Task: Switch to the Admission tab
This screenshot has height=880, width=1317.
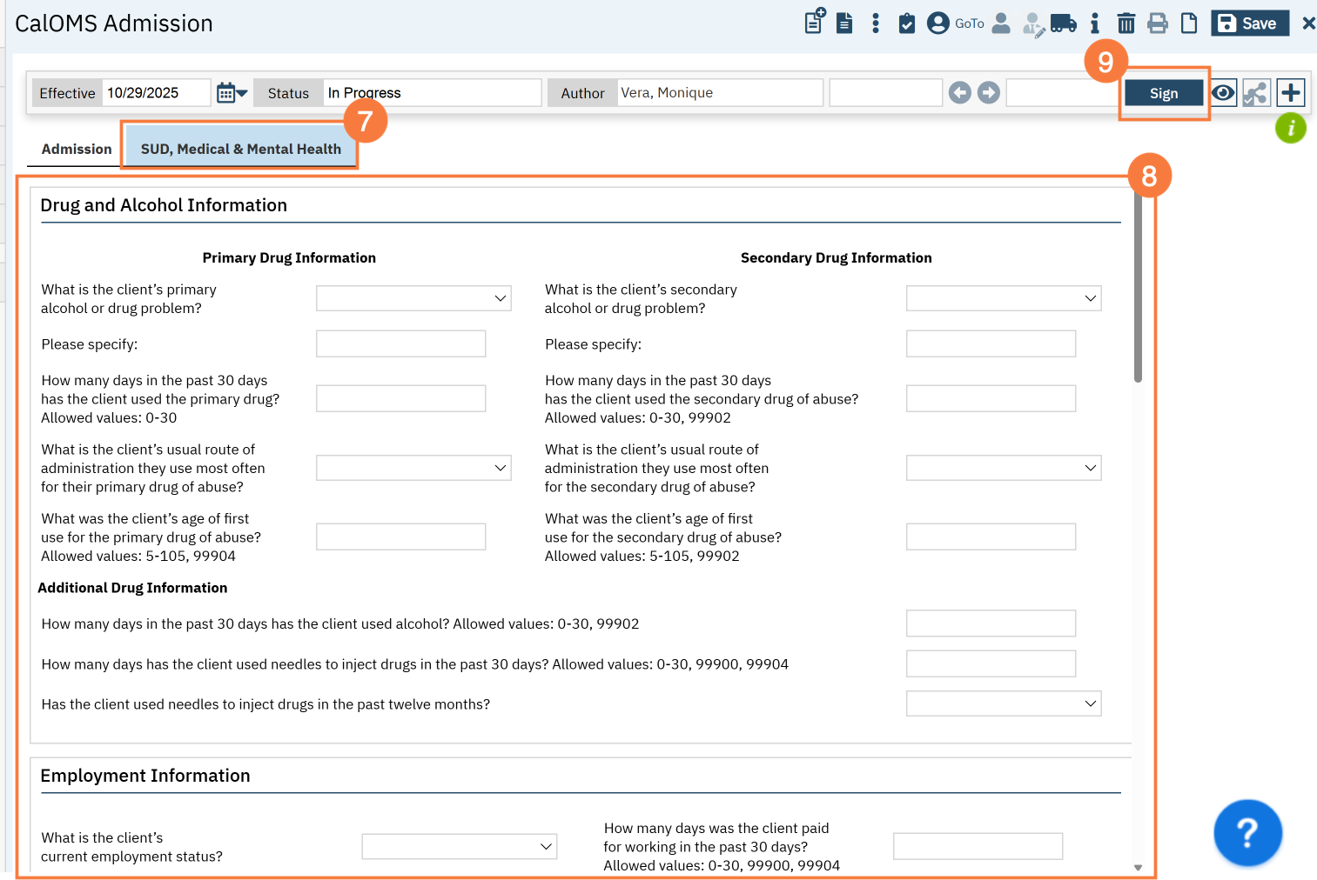Action: [77, 149]
